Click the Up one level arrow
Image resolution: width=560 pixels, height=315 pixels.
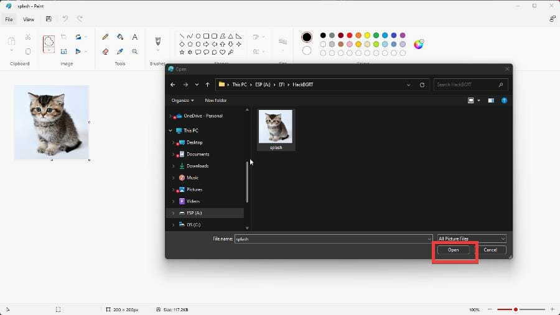pos(207,84)
